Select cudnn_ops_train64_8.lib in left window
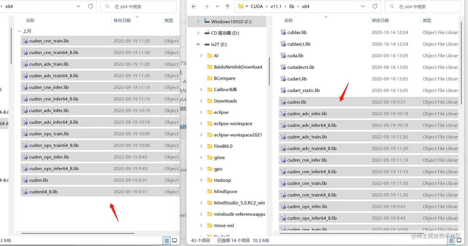The image size is (468, 246). pos(100,145)
